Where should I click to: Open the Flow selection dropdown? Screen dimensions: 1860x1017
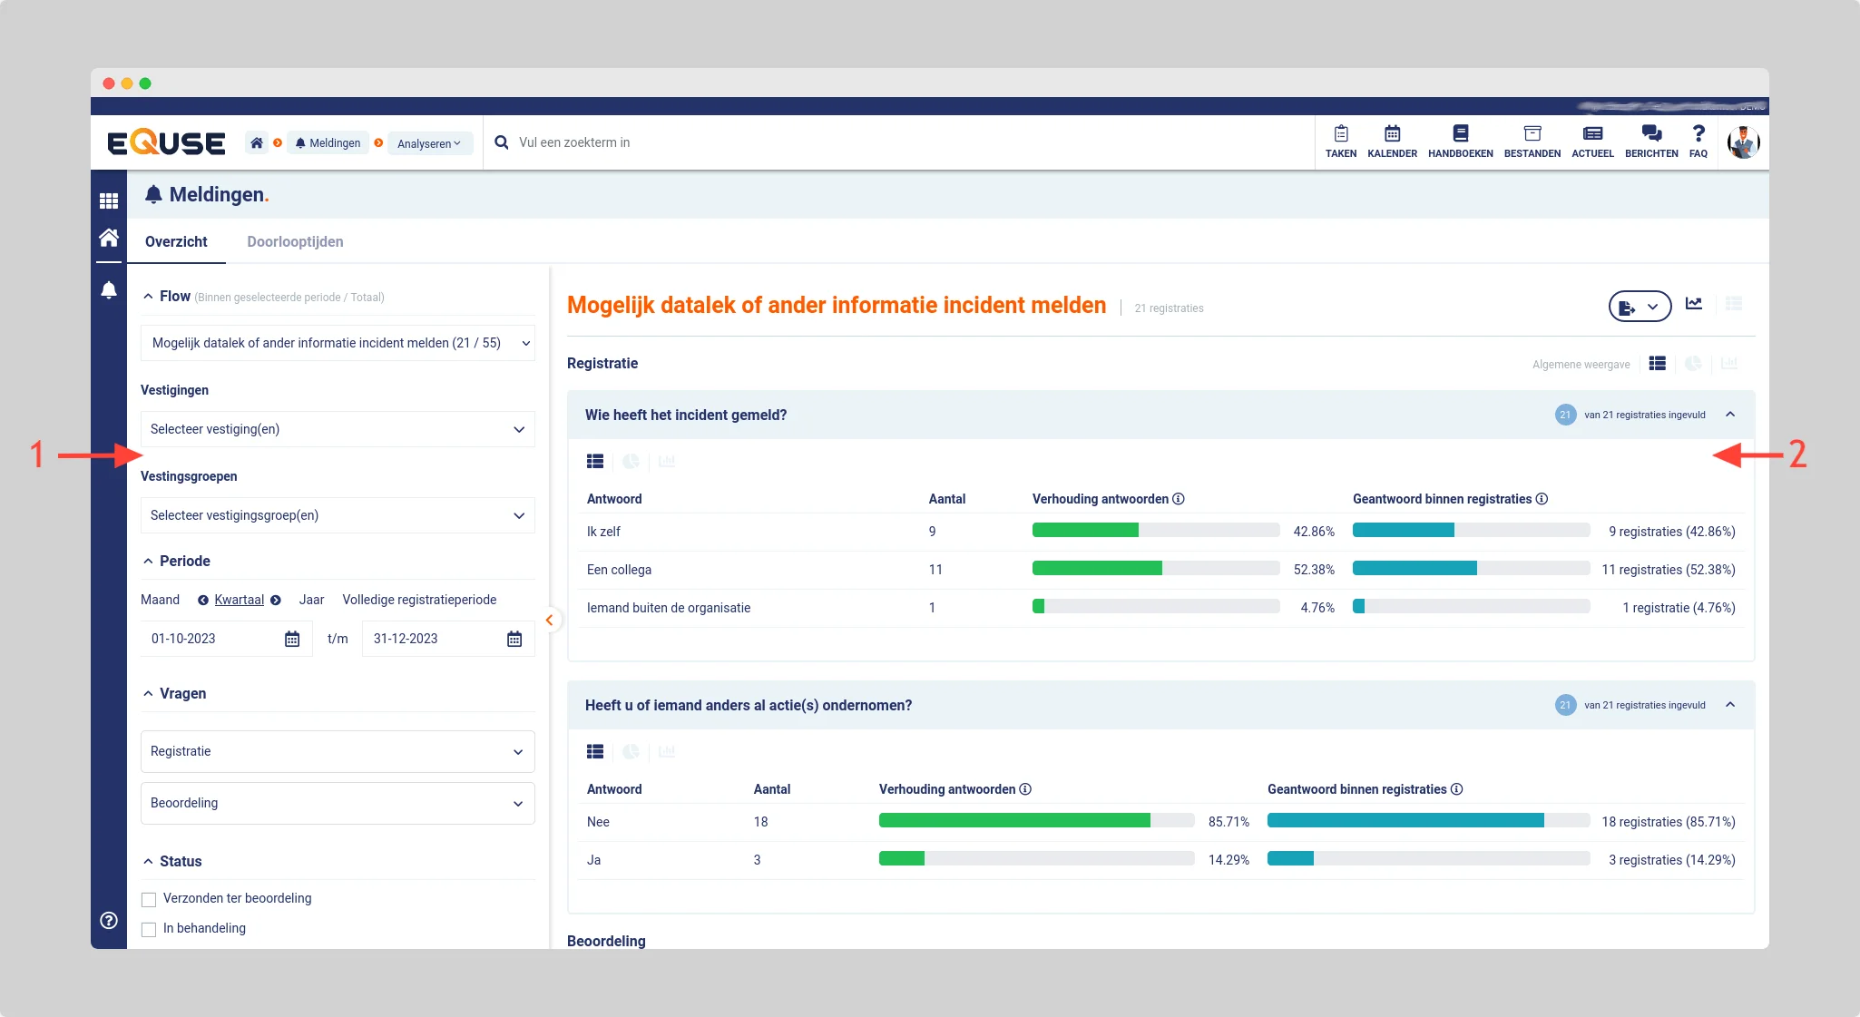[338, 343]
